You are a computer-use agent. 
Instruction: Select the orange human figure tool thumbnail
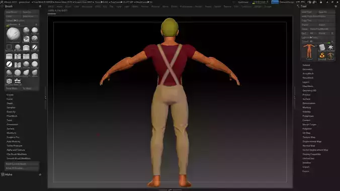pos(309,52)
